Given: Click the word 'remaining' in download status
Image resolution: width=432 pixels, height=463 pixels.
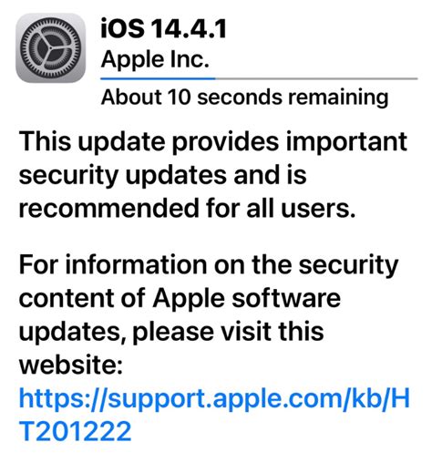Looking at the screenshot, I should (x=338, y=98).
